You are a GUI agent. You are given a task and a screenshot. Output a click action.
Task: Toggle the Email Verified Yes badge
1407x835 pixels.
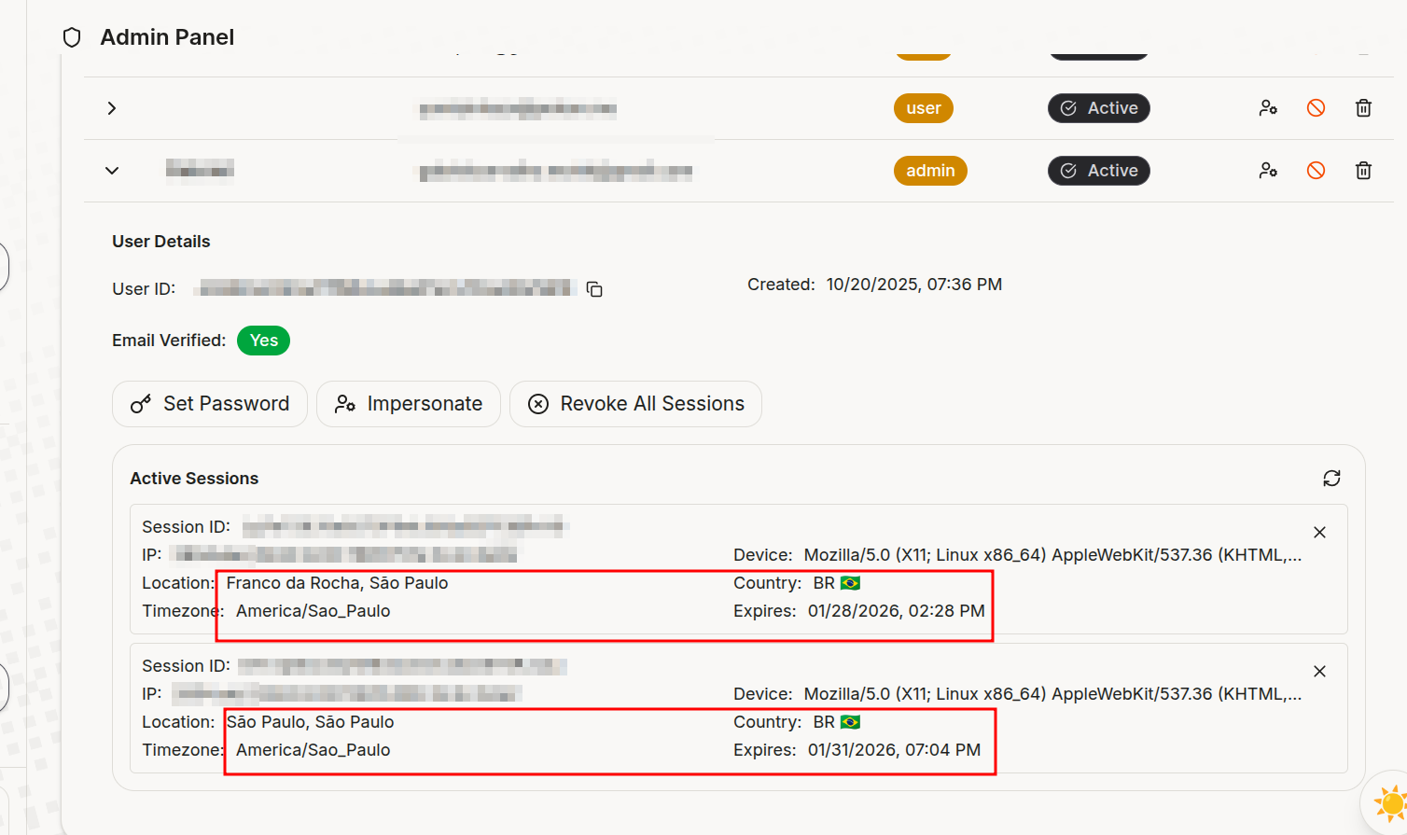(x=263, y=341)
